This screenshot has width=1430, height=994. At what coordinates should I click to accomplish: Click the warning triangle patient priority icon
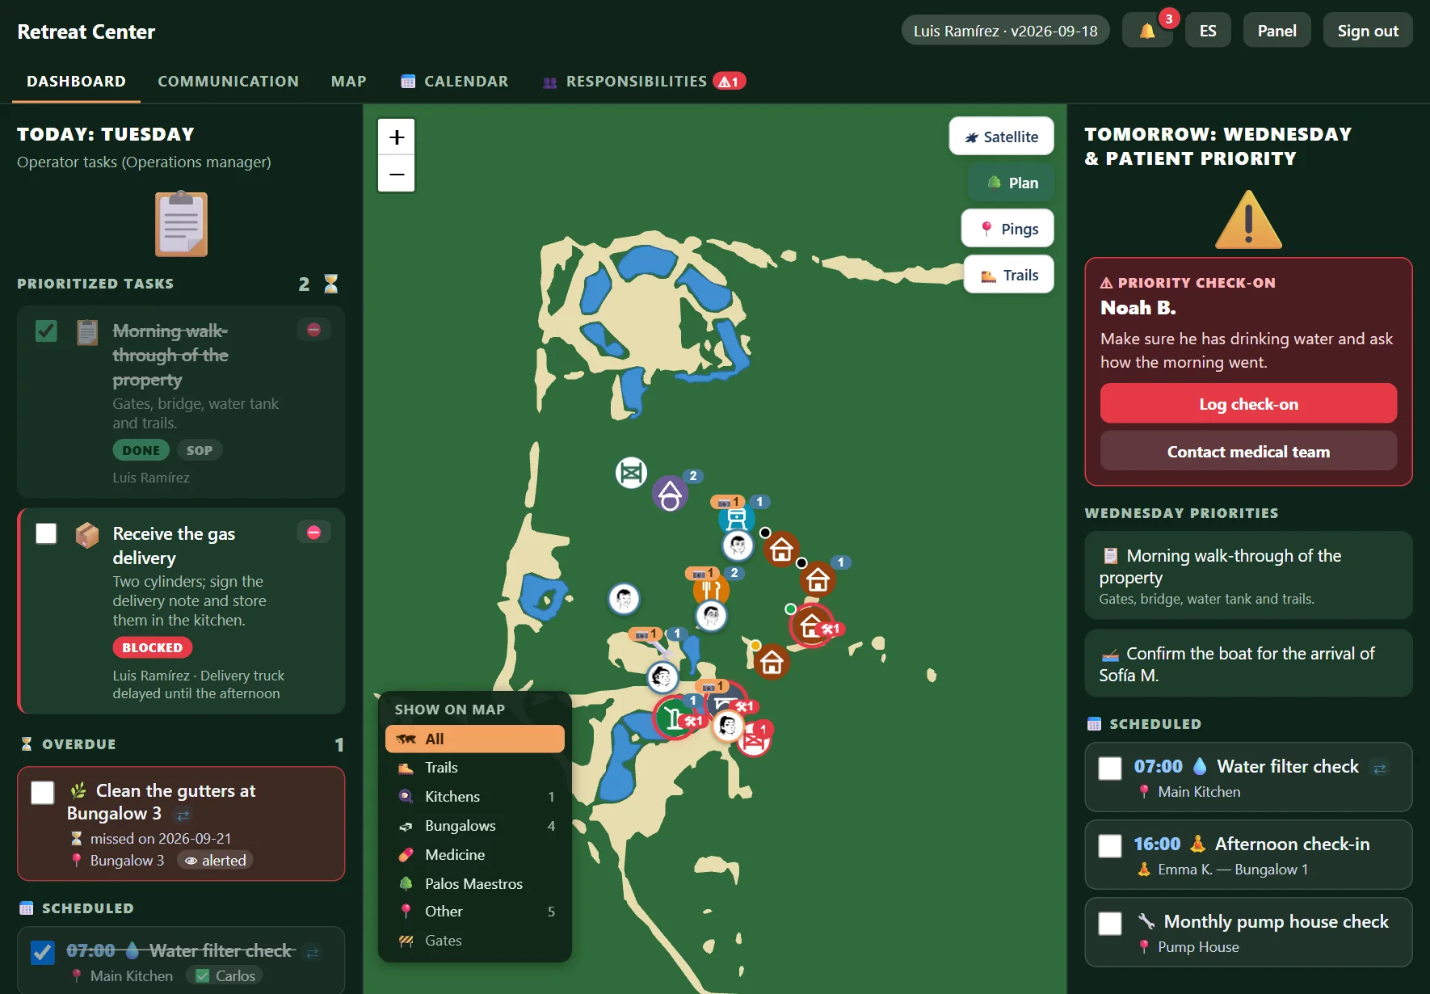1248,220
